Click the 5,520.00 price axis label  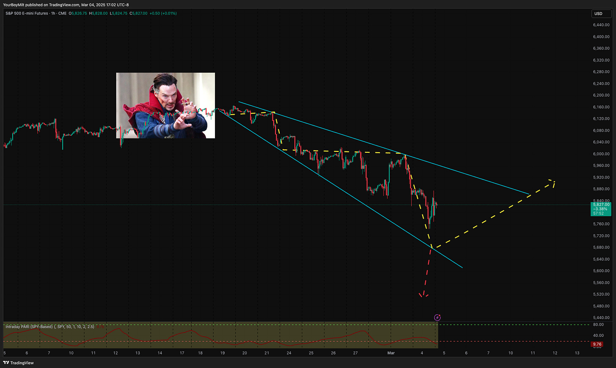point(601,294)
